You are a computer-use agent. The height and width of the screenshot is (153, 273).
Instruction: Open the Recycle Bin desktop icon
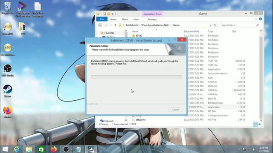(8, 8)
